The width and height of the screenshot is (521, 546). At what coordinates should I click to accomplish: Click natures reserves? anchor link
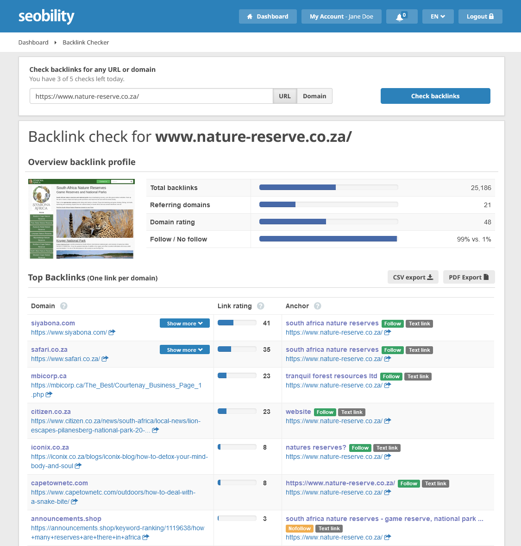coord(316,447)
